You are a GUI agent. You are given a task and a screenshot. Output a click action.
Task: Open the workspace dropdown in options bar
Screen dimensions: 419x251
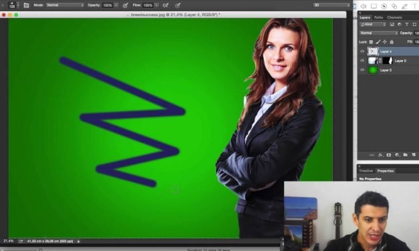[x=331, y=5]
